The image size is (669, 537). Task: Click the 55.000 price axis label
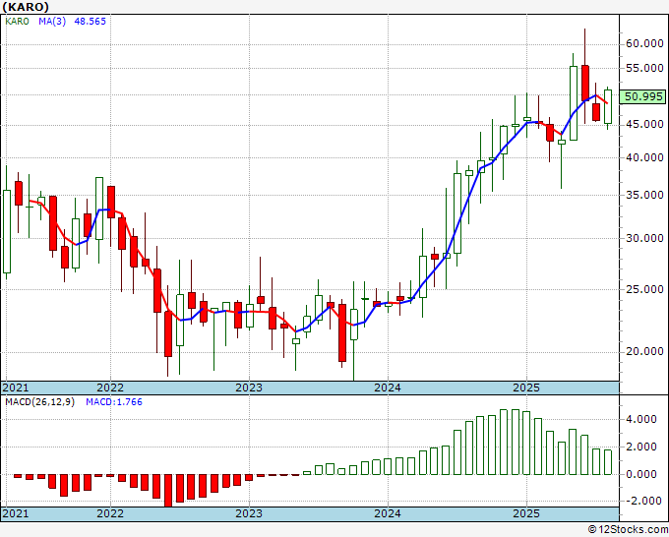pos(644,68)
